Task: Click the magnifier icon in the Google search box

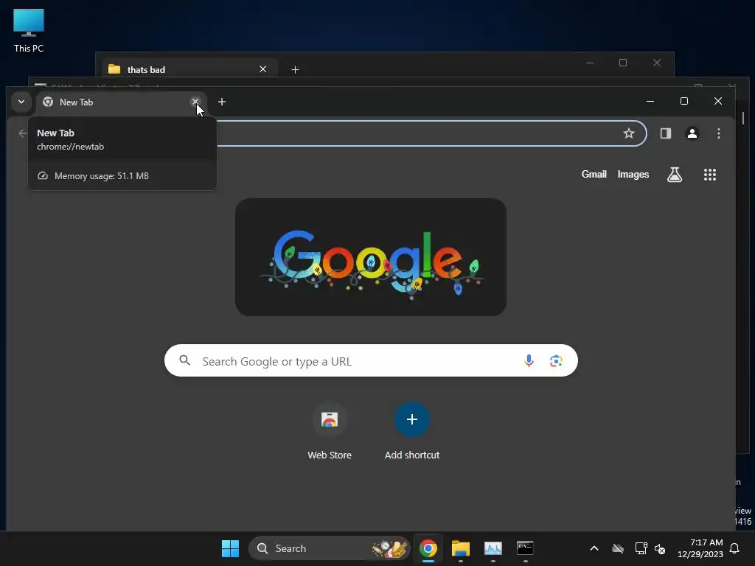Action: (184, 360)
